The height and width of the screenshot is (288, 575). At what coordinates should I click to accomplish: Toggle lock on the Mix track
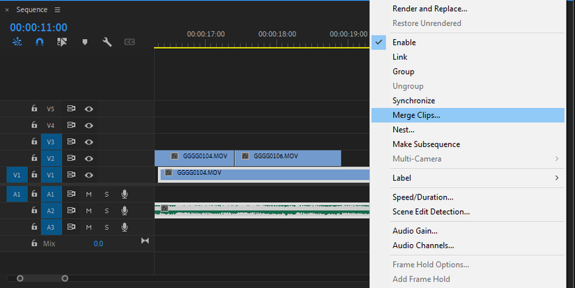tap(34, 243)
